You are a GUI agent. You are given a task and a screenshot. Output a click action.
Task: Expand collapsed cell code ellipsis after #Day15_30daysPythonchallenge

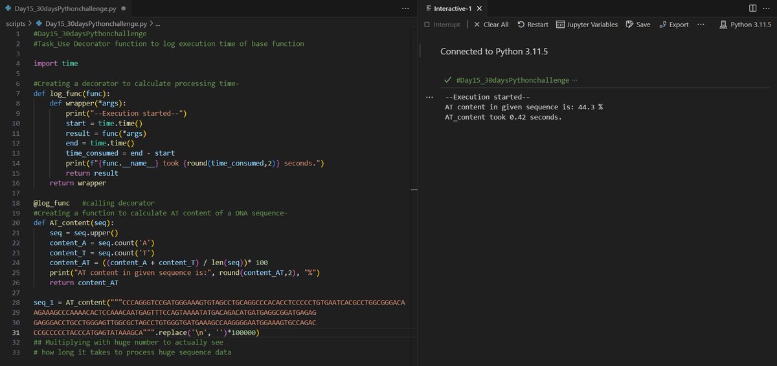tap(575, 81)
